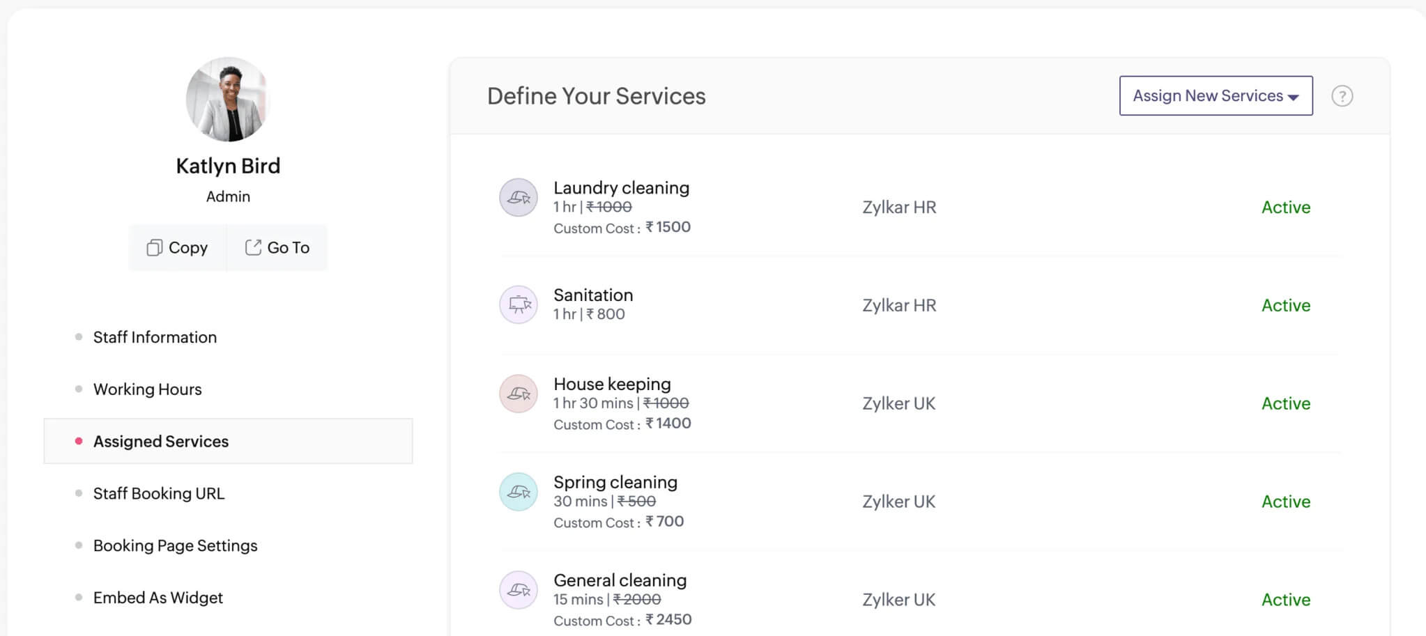Click Active status for Sanitation service
The image size is (1426, 636).
point(1285,306)
